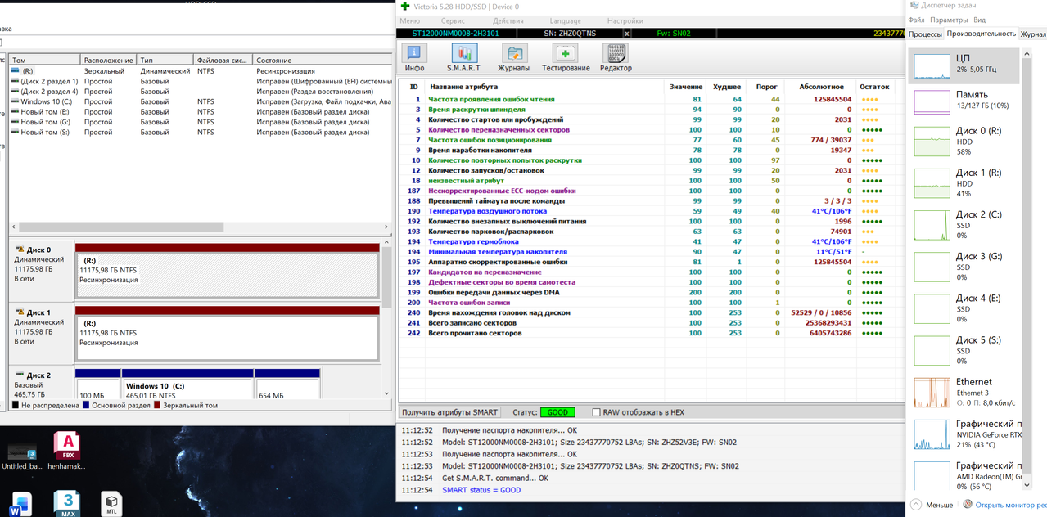Screen dimensions: 1047x517
Task: Toggle RAW отображать в HEX checkbox
Action: coord(596,412)
